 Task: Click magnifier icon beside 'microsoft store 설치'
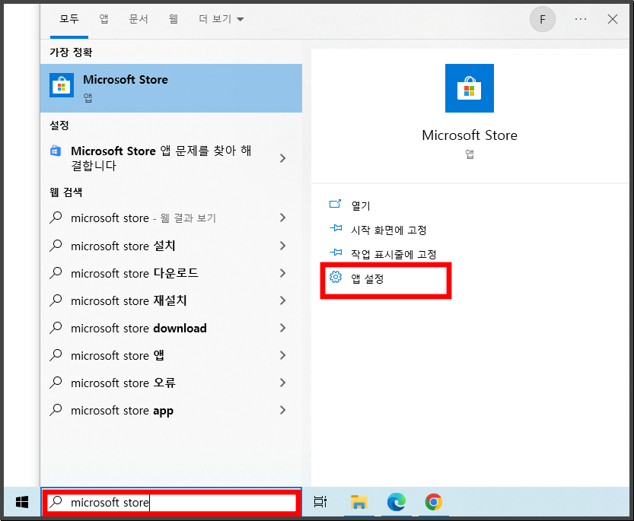click(56, 246)
